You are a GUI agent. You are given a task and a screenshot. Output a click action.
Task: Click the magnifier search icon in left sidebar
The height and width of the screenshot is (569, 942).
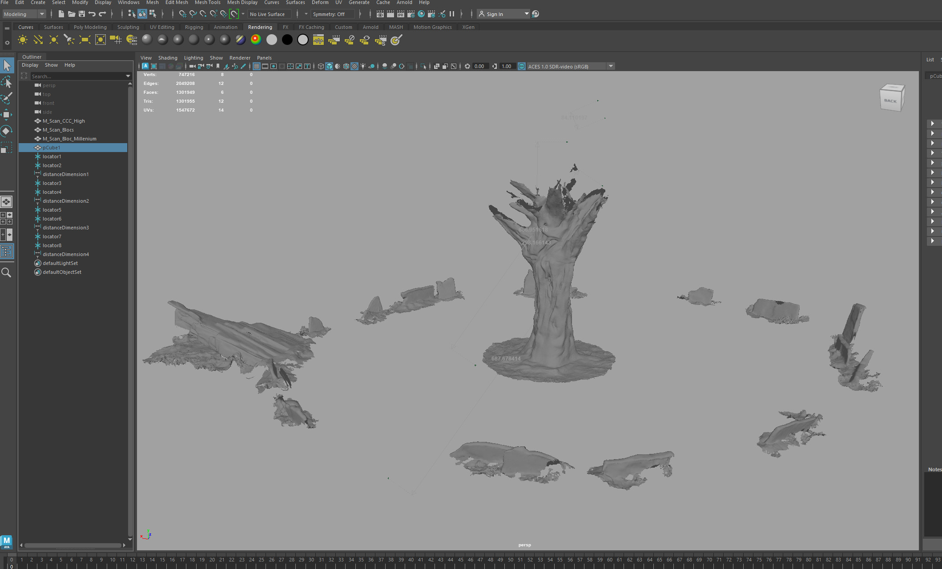click(x=6, y=272)
